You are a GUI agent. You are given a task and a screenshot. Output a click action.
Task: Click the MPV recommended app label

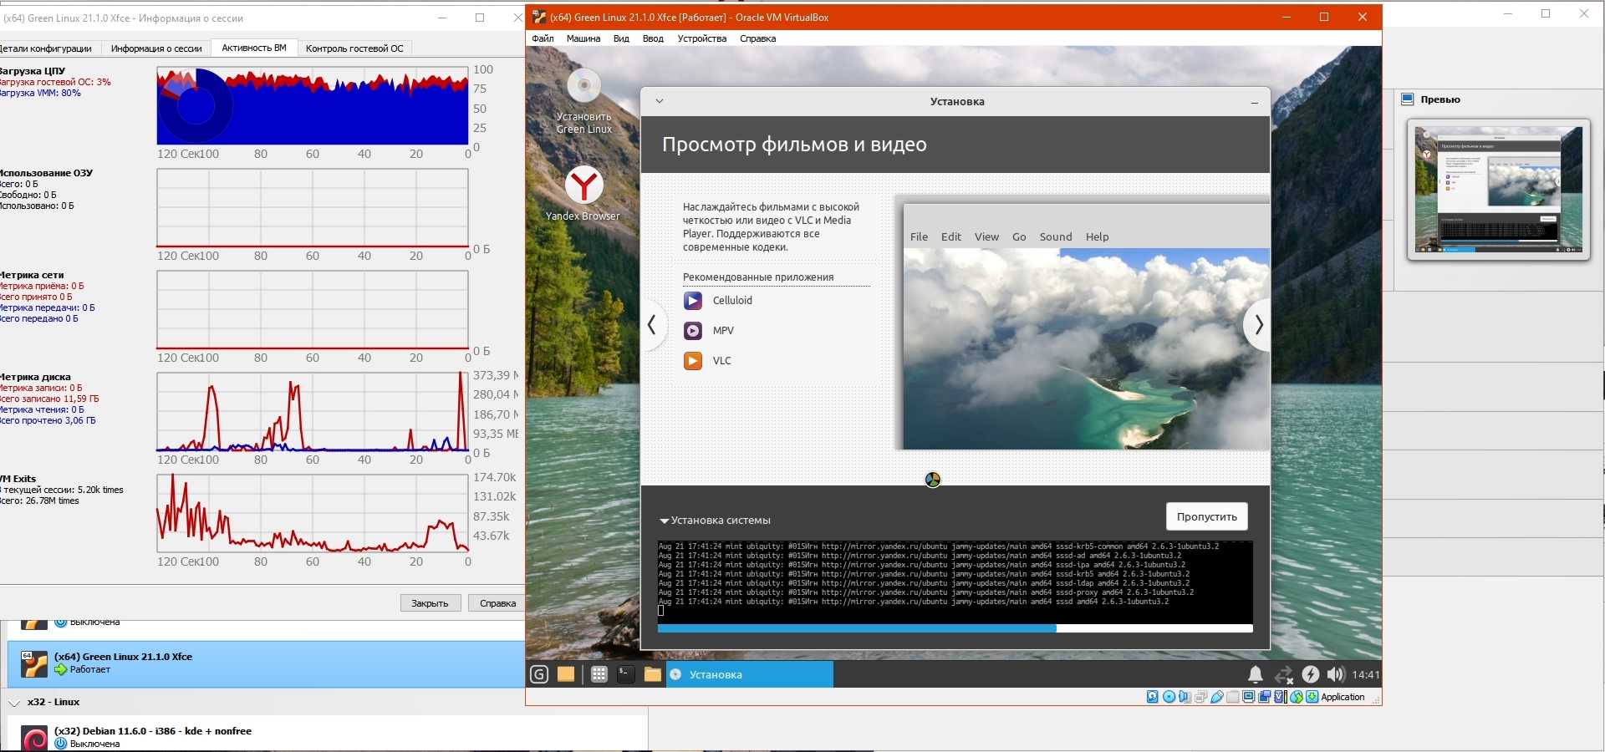point(723,331)
